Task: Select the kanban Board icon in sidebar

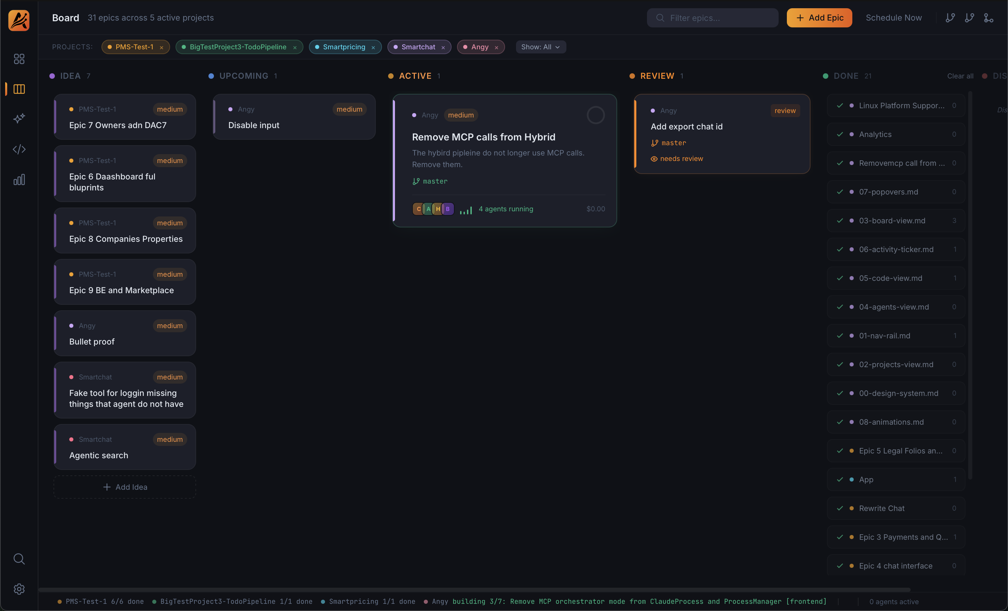Action: pos(19,89)
